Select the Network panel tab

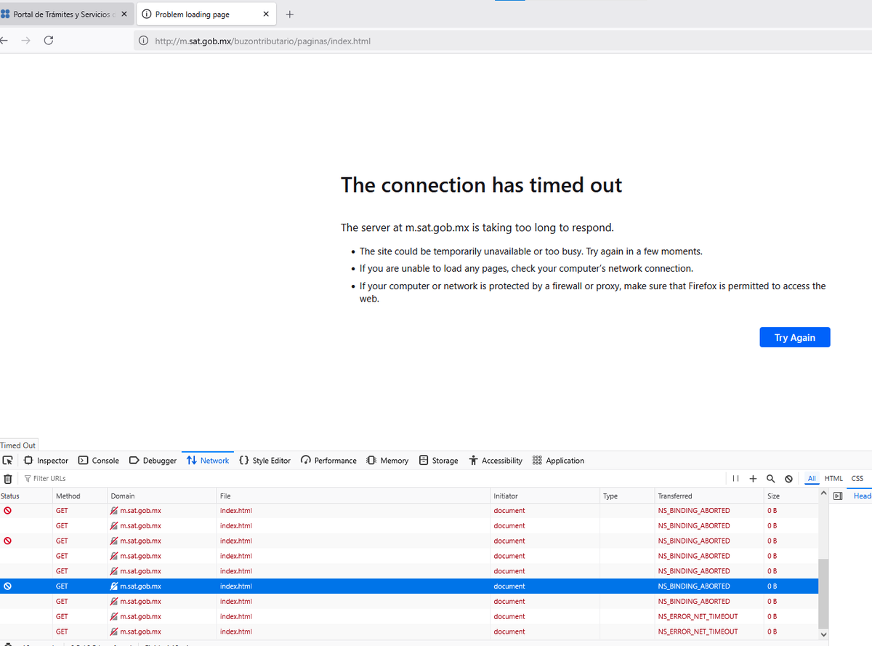click(x=208, y=461)
